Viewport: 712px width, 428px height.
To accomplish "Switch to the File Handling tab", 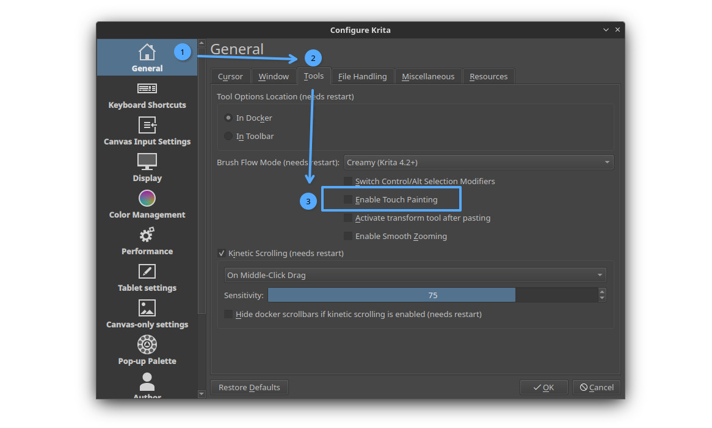I will point(362,76).
